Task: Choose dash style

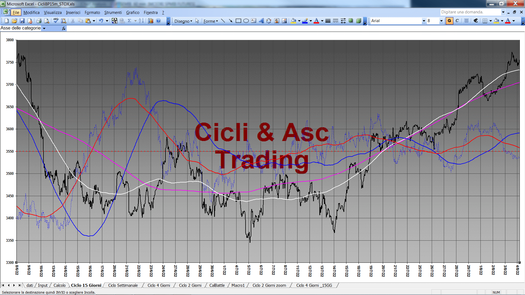Action: pos(336,21)
